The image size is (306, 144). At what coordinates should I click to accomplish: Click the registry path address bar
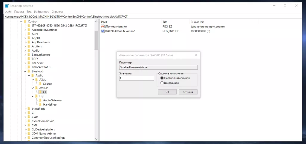[153, 17]
